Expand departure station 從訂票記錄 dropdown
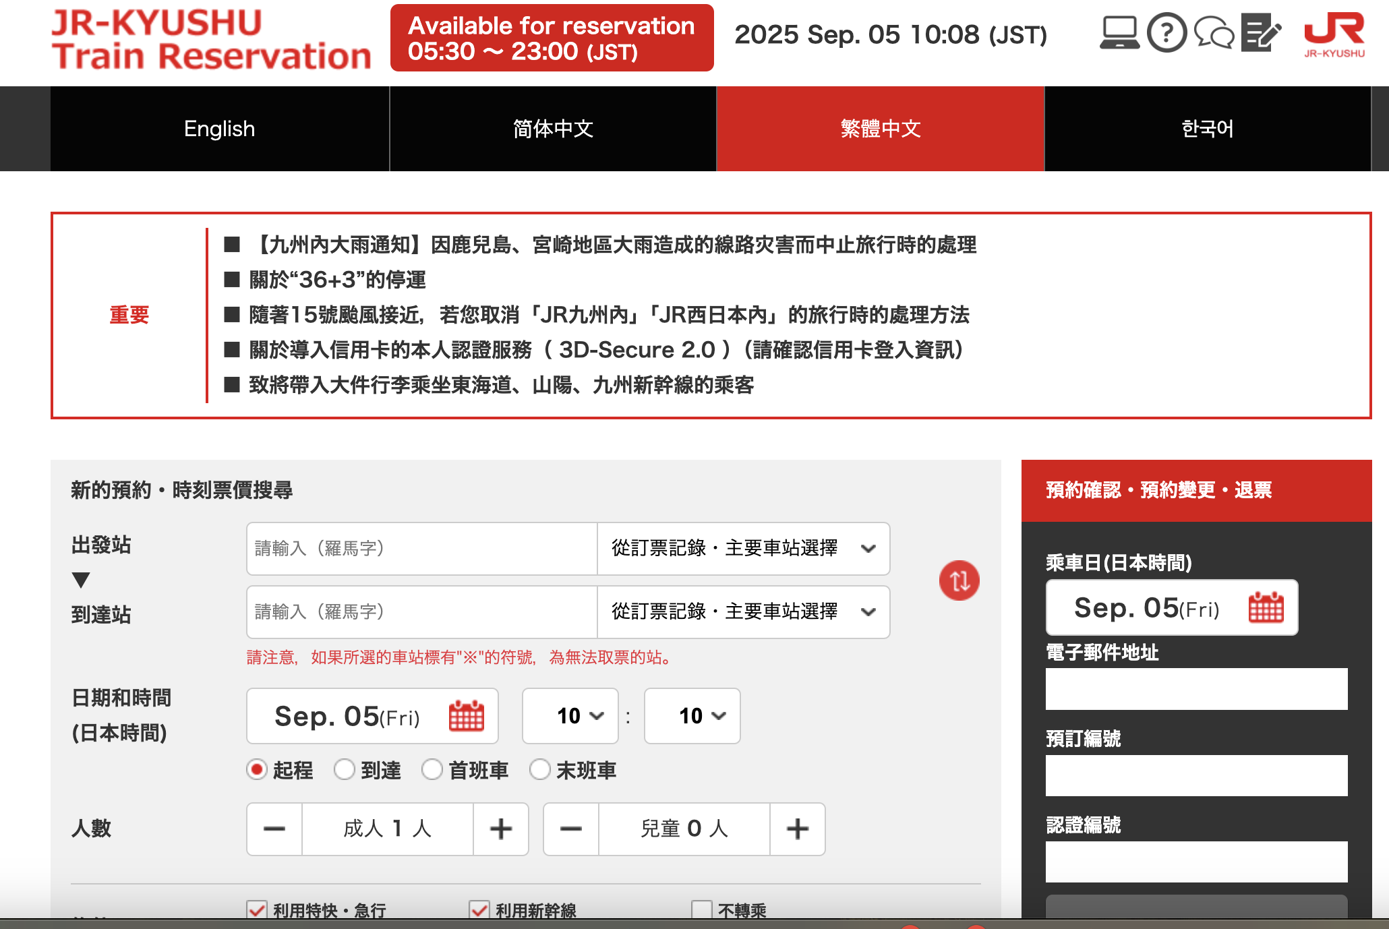The width and height of the screenshot is (1389, 929). pyautogui.click(x=743, y=548)
